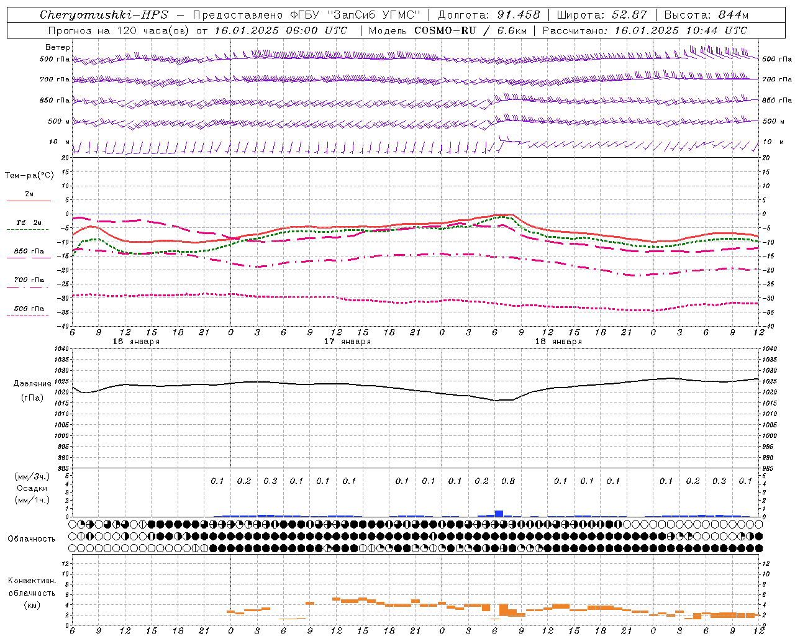Click the 'Облачность' cloud cover row label
The image size is (795, 636).
tap(32, 539)
